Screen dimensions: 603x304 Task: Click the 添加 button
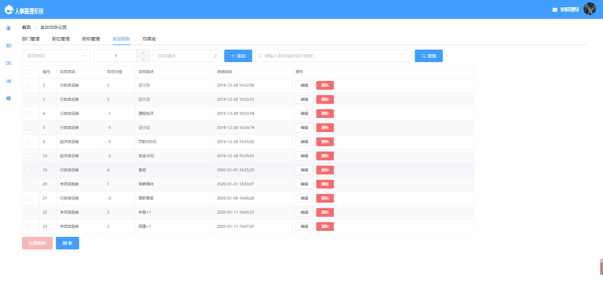pos(238,56)
